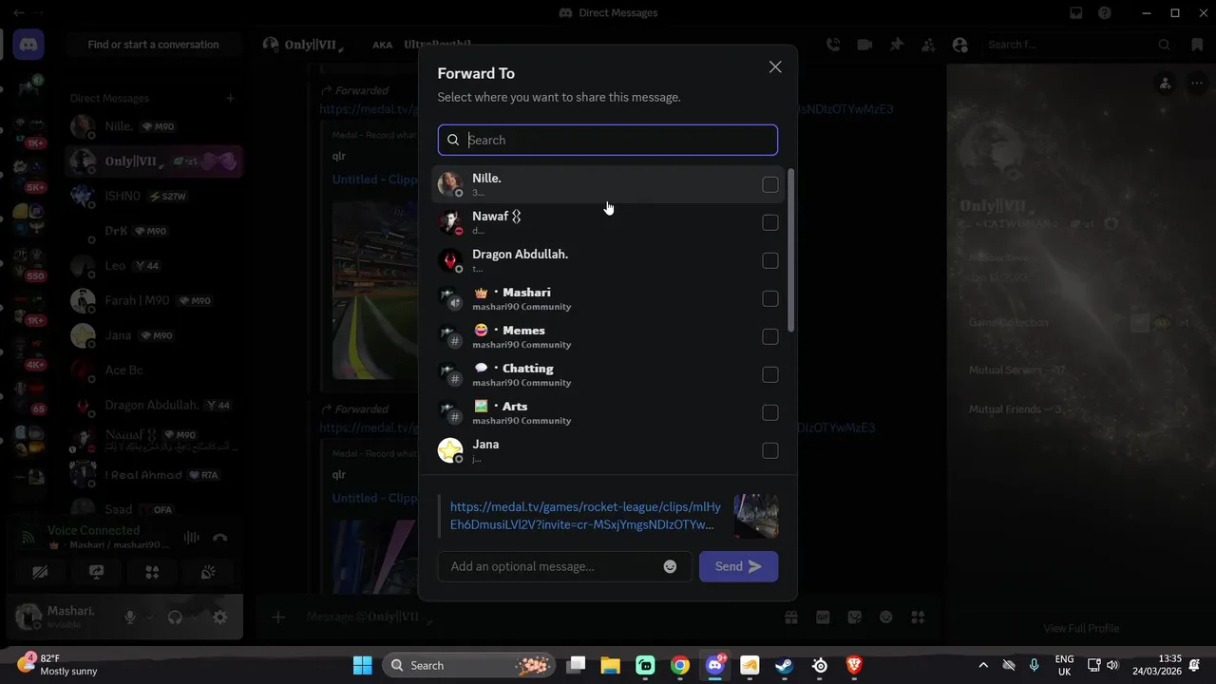Open the Discord inbox icon
The width and height of the screenshot is (1216, 684).
click(x=1076, y=13)
